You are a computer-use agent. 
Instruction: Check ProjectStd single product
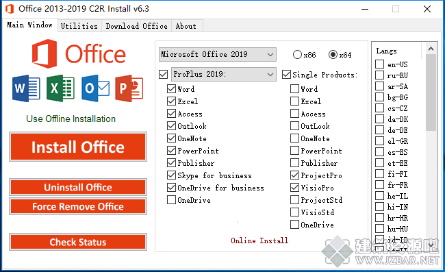click(x=294, y=200)
